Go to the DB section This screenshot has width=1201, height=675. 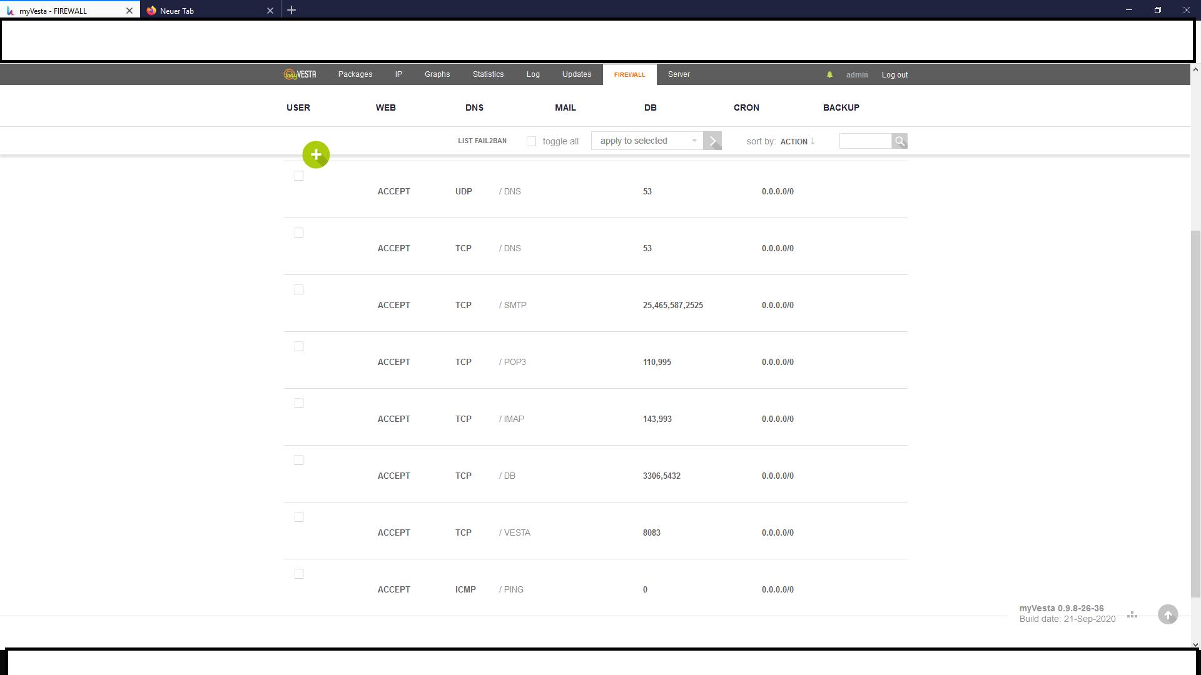651,107
